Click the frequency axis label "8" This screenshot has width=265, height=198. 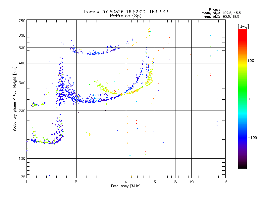[x=176, y=182]
